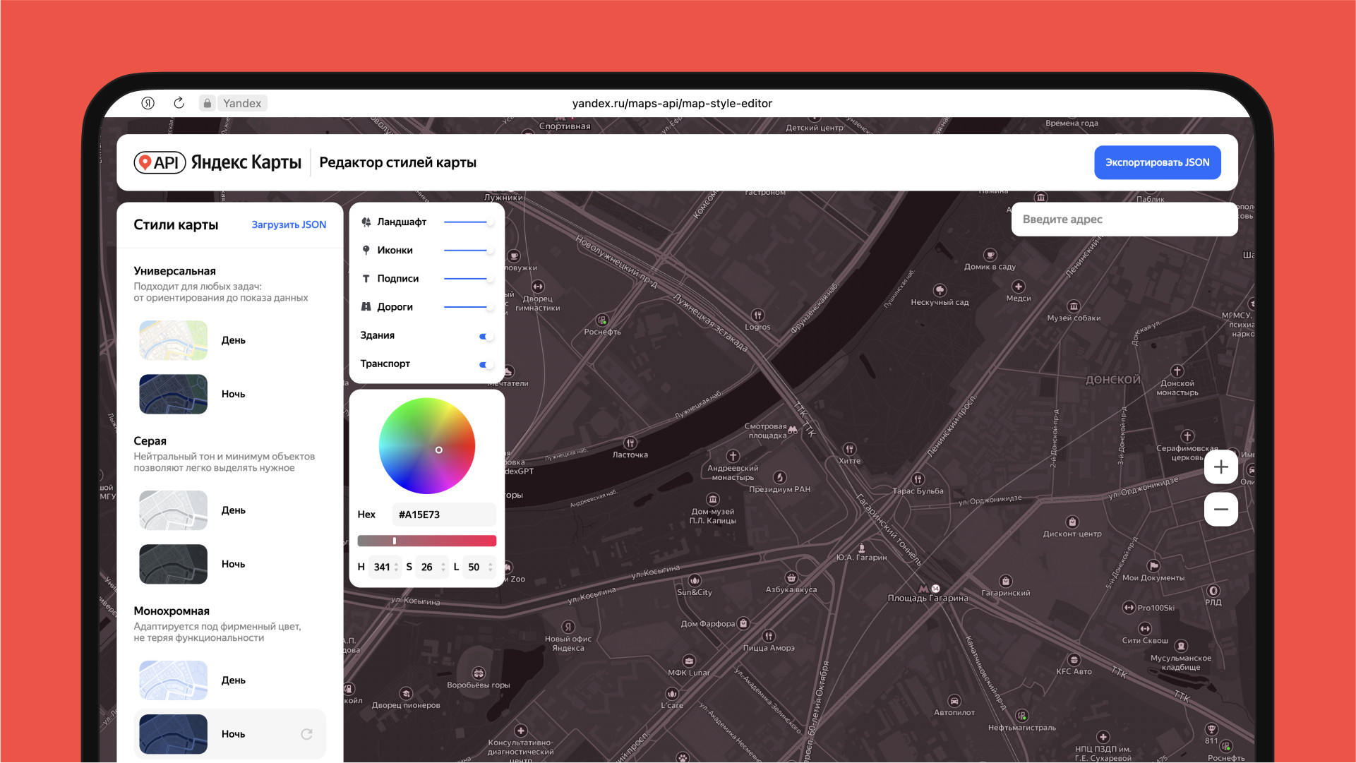Click the saturation S value stepper arrows
Viewport: 1356px width, 763px height.
(x=443, y=567)
